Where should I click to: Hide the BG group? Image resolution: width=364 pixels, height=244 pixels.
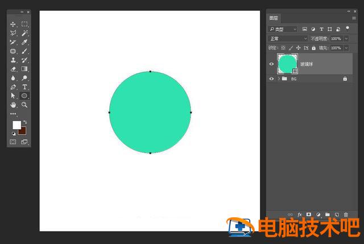271,78
